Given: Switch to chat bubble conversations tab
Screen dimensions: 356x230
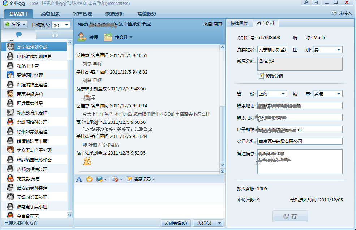Looking at the screenshot, I should 19,34.
